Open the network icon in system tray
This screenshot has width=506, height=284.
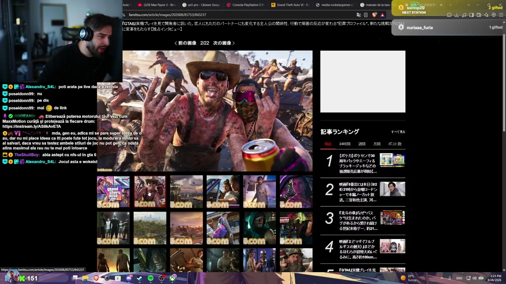468,278
